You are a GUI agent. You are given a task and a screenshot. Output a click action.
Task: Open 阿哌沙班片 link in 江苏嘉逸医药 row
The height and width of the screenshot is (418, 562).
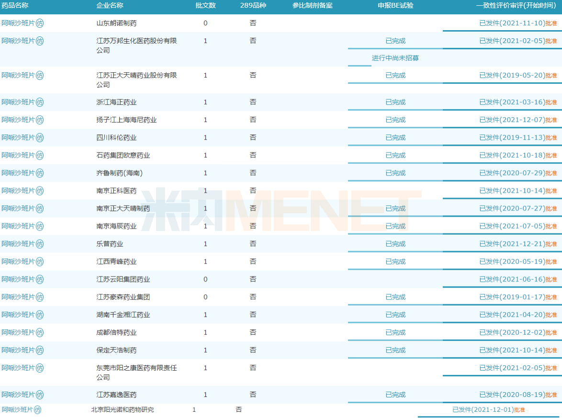[x=18, y=395]
